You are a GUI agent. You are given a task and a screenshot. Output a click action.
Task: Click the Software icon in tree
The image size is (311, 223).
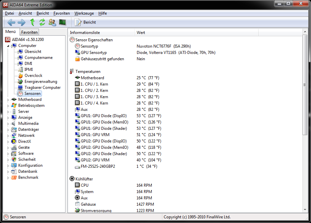point(14,153)
